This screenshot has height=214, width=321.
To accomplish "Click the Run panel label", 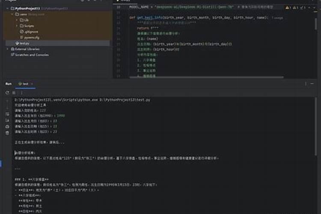I will click(9, 84).
